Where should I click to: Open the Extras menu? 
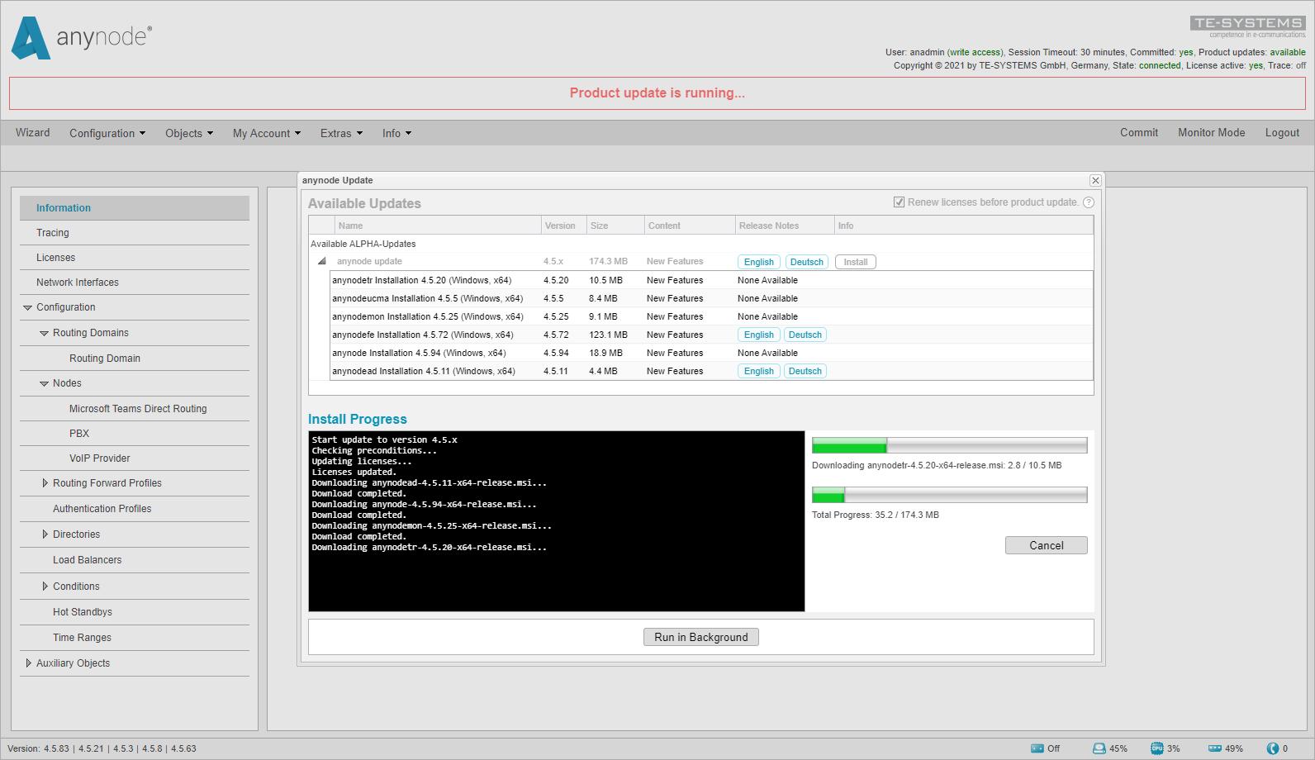tap(341, 133)
